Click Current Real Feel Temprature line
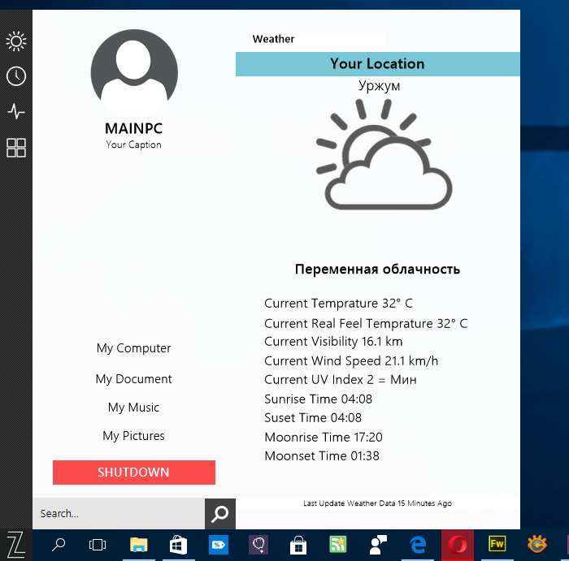This screenshot has height=561, width=569. click(366, 323)
